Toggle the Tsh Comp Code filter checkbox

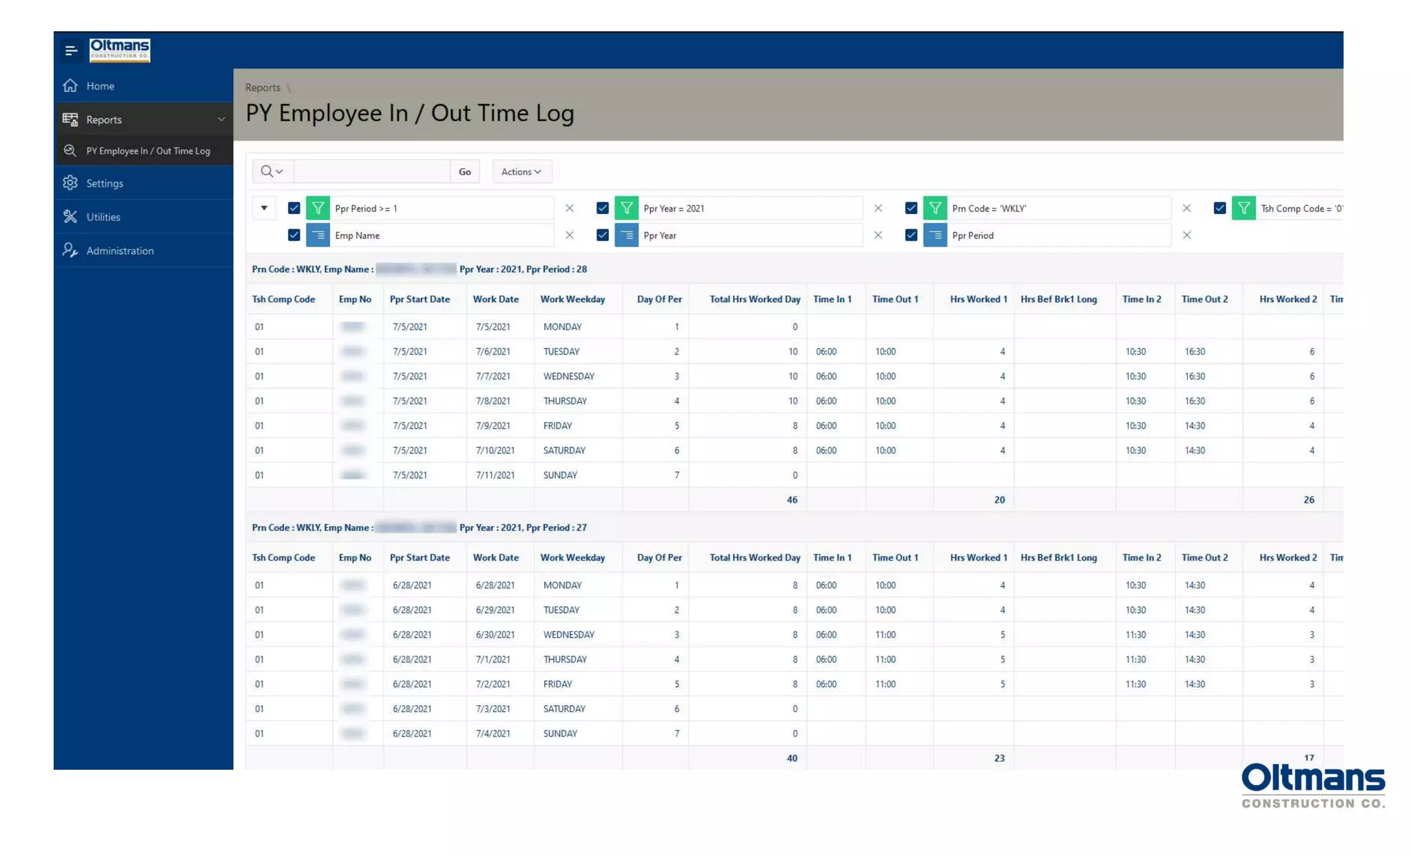pyautogui.click(x=1219, y=208)
